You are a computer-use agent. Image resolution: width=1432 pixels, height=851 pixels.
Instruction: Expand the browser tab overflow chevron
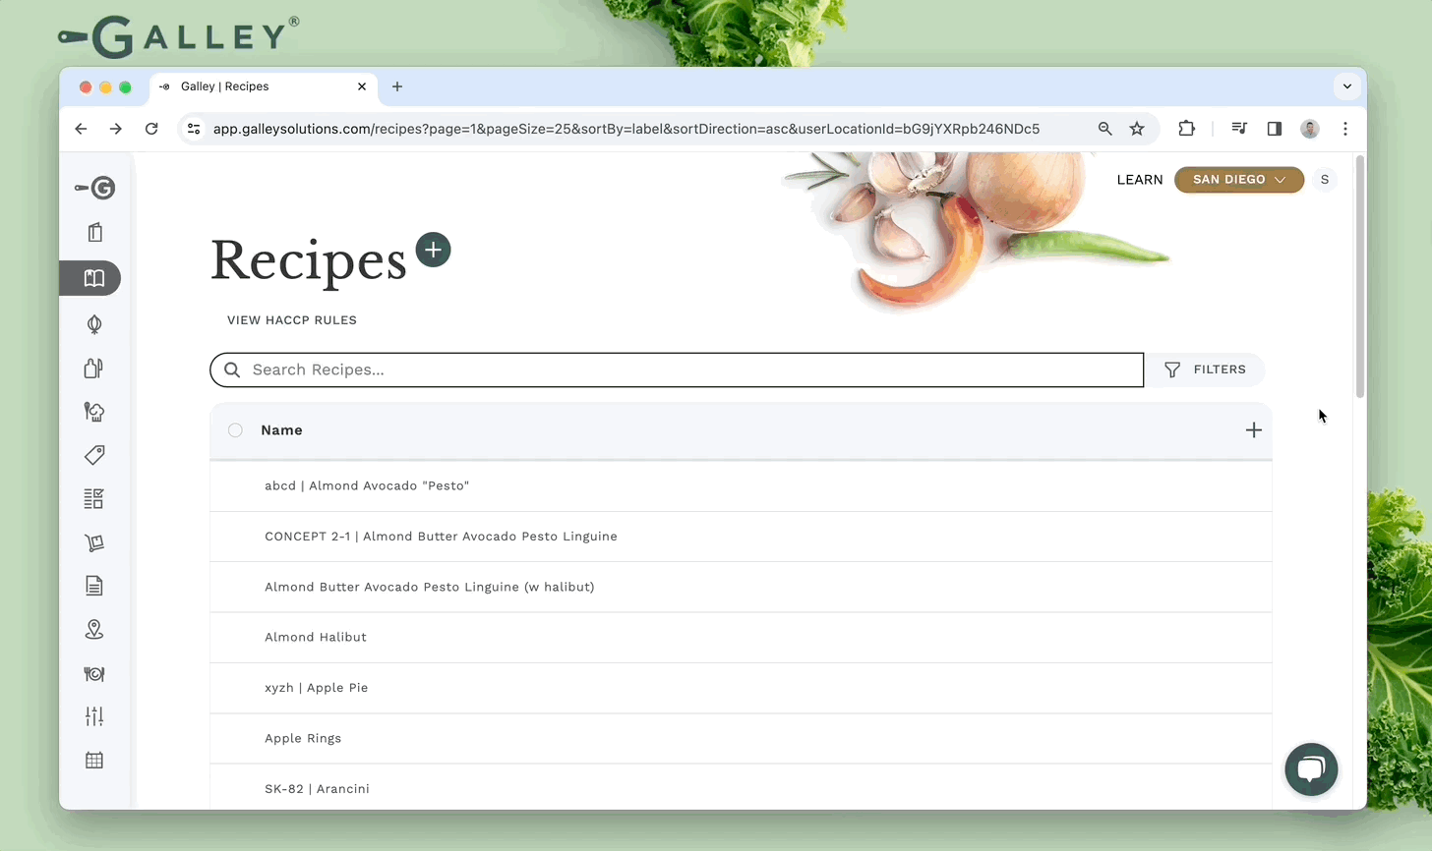1347,86
